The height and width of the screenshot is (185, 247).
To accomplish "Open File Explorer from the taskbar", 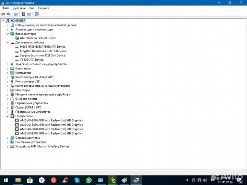I will point(18,180).
